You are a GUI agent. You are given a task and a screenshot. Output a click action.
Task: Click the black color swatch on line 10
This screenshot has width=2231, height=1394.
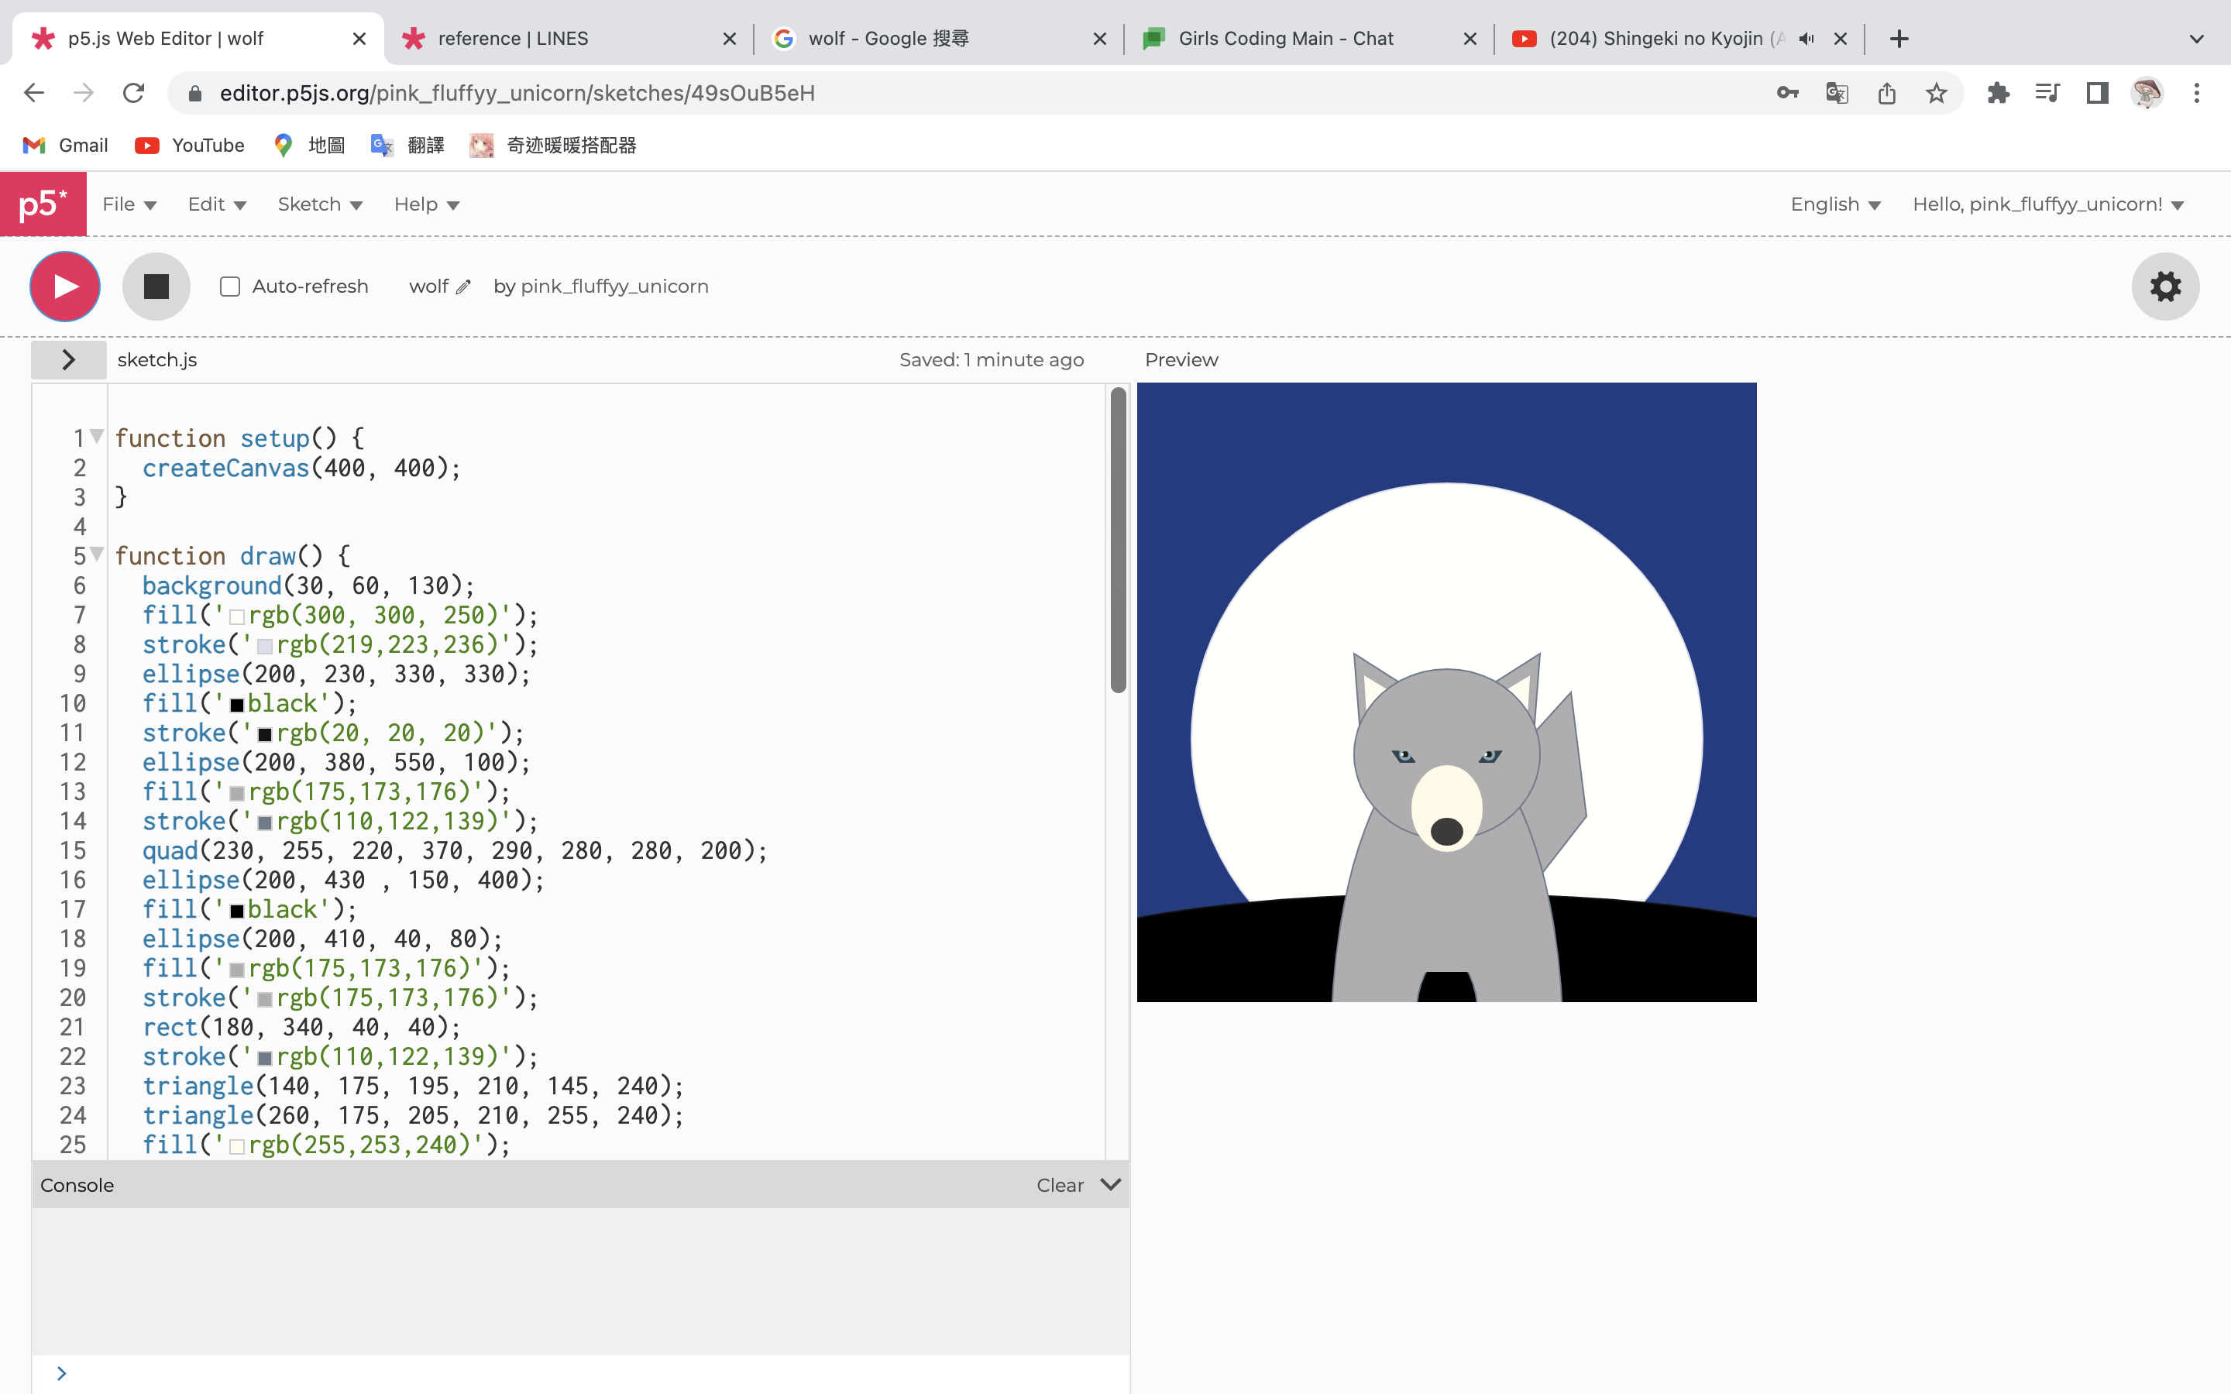pos(237,706)
